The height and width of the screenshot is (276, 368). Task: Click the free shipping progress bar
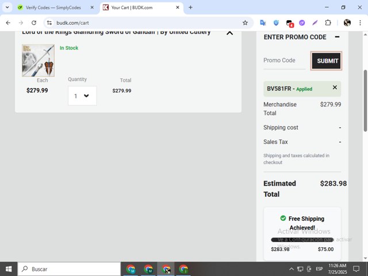click(302, 240)
